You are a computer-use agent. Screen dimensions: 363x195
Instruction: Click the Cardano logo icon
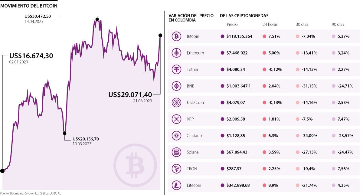(x=176, y=136)
